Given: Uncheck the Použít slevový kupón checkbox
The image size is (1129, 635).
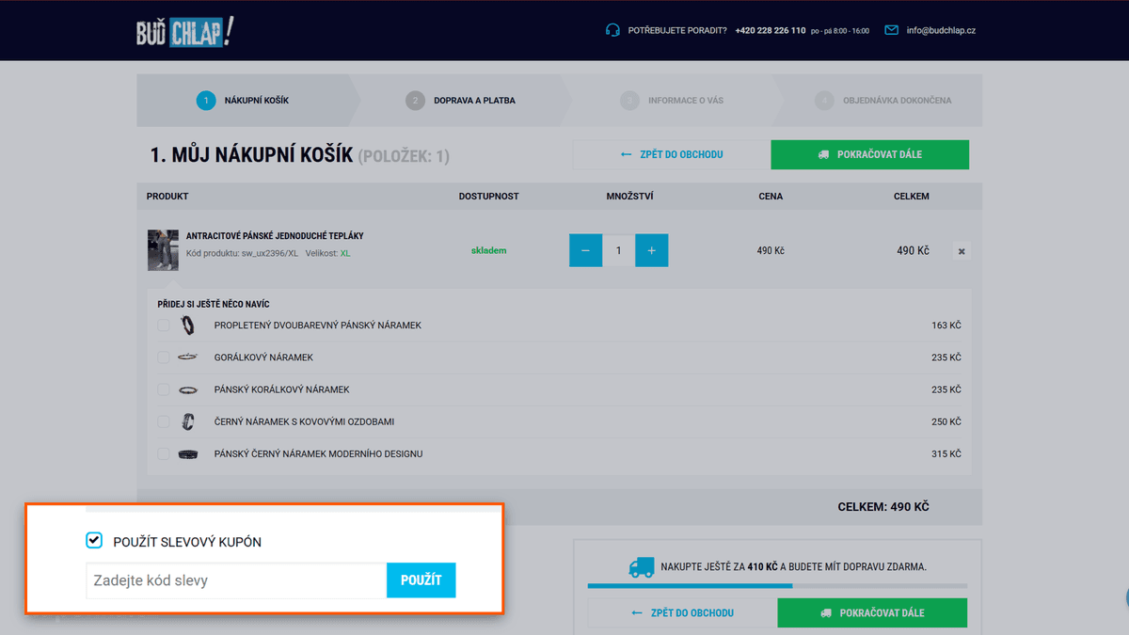Looking at the screenshot, I should click(x=94, y=540).
